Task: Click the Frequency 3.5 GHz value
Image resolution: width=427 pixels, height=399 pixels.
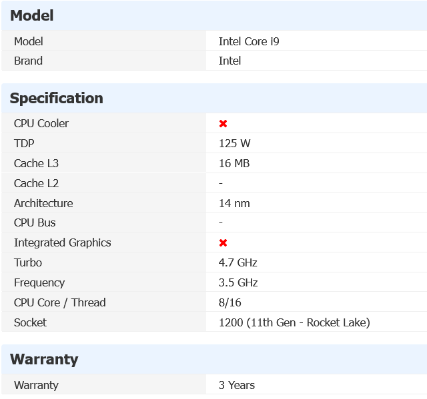Action: pos(238,282)
